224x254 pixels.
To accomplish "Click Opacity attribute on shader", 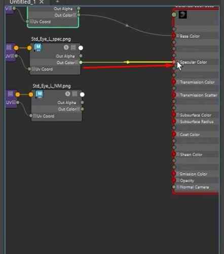I will click(187, 180).
